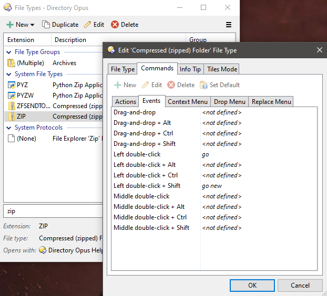
Task: Click the zip filter input field
Action: tap(54, 211)
